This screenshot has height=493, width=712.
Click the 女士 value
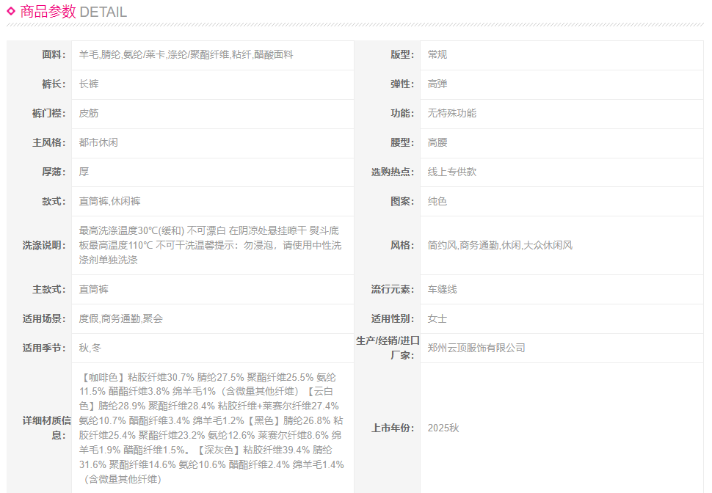437,319
